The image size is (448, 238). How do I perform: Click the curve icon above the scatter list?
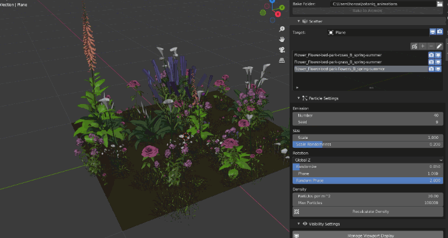pyautogui.click(x=414, y=46)
